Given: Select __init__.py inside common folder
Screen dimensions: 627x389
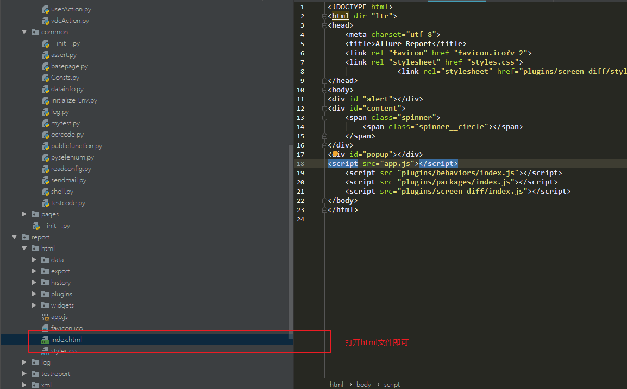Looking at the screenshot, I should pyautogui.click(x=65, y=43).
